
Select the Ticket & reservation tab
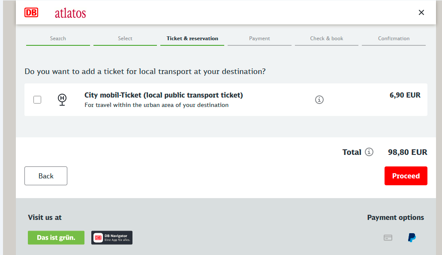pyautogui.click(x=192, y=39)
